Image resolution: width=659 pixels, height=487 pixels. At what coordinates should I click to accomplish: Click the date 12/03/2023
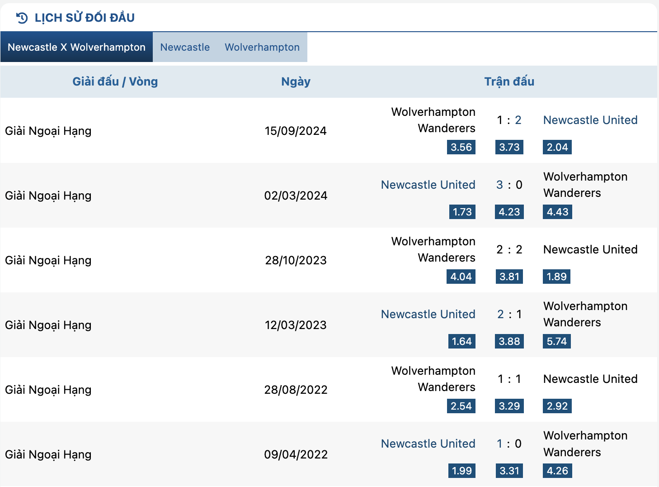pyautogui.click(x=296, y=325)
